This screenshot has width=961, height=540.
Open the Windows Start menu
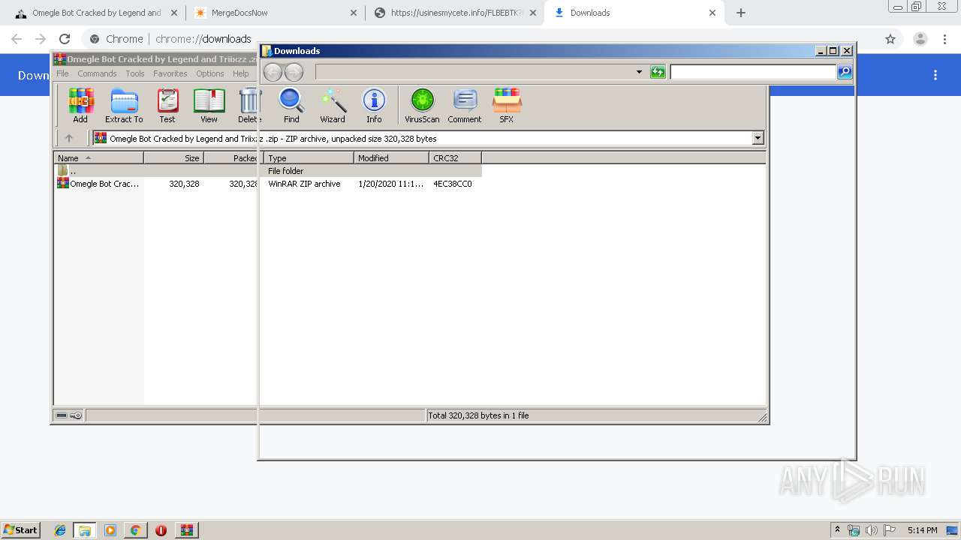point(20,530)
